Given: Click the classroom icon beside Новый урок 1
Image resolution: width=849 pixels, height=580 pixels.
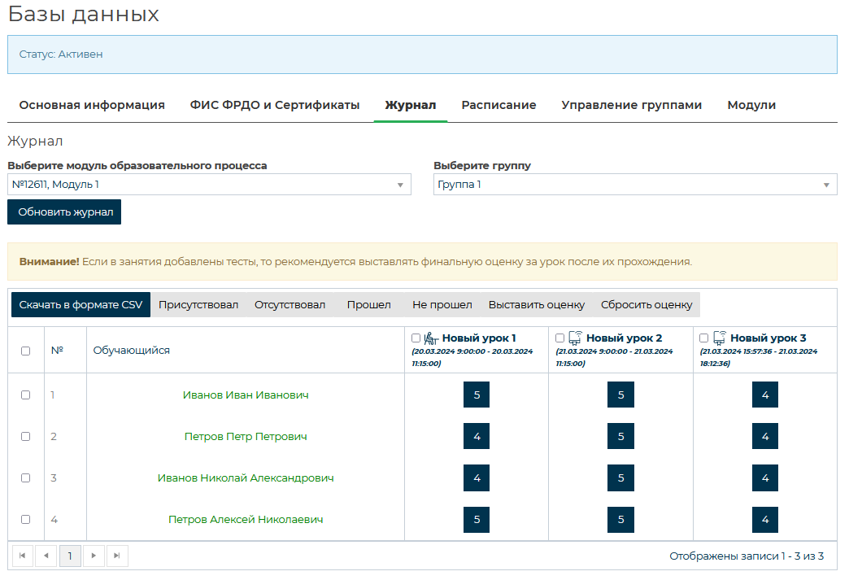Looking at the screenshot, I should coord(431,338).
